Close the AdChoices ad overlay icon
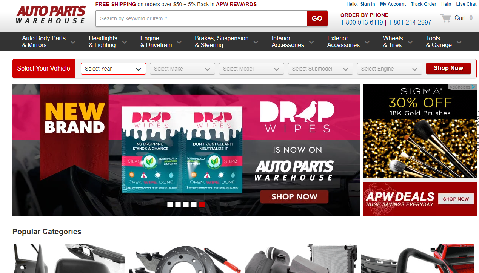This screenshot has width=479, height=273. tap(473, 87)
